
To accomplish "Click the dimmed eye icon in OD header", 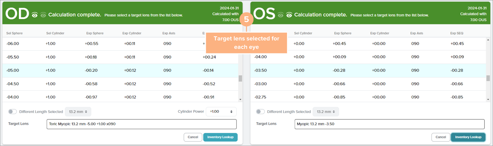I will [x=43, y=15].
